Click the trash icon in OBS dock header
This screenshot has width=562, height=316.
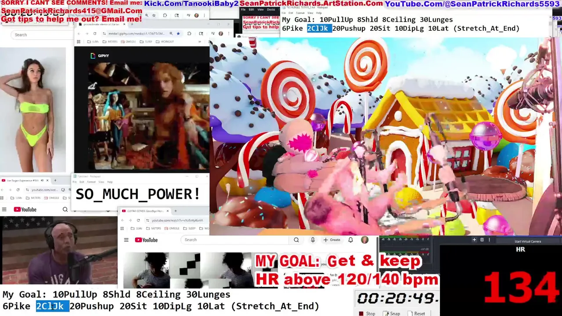point(482,240)
